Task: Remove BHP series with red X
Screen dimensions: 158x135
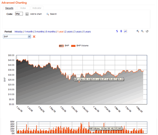Action: [34, 37]
